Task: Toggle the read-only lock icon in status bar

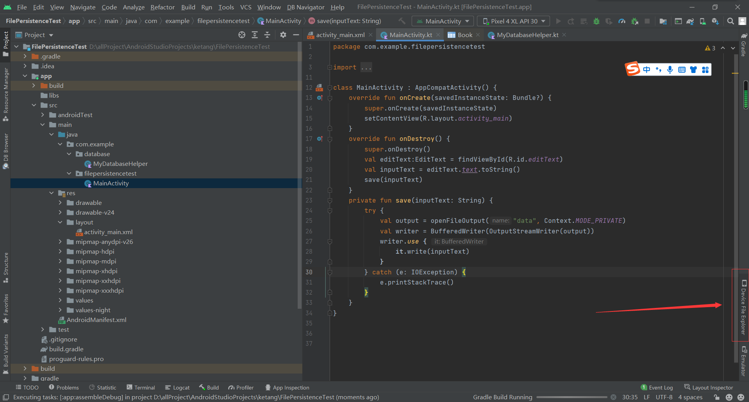Action: point(717,397)
